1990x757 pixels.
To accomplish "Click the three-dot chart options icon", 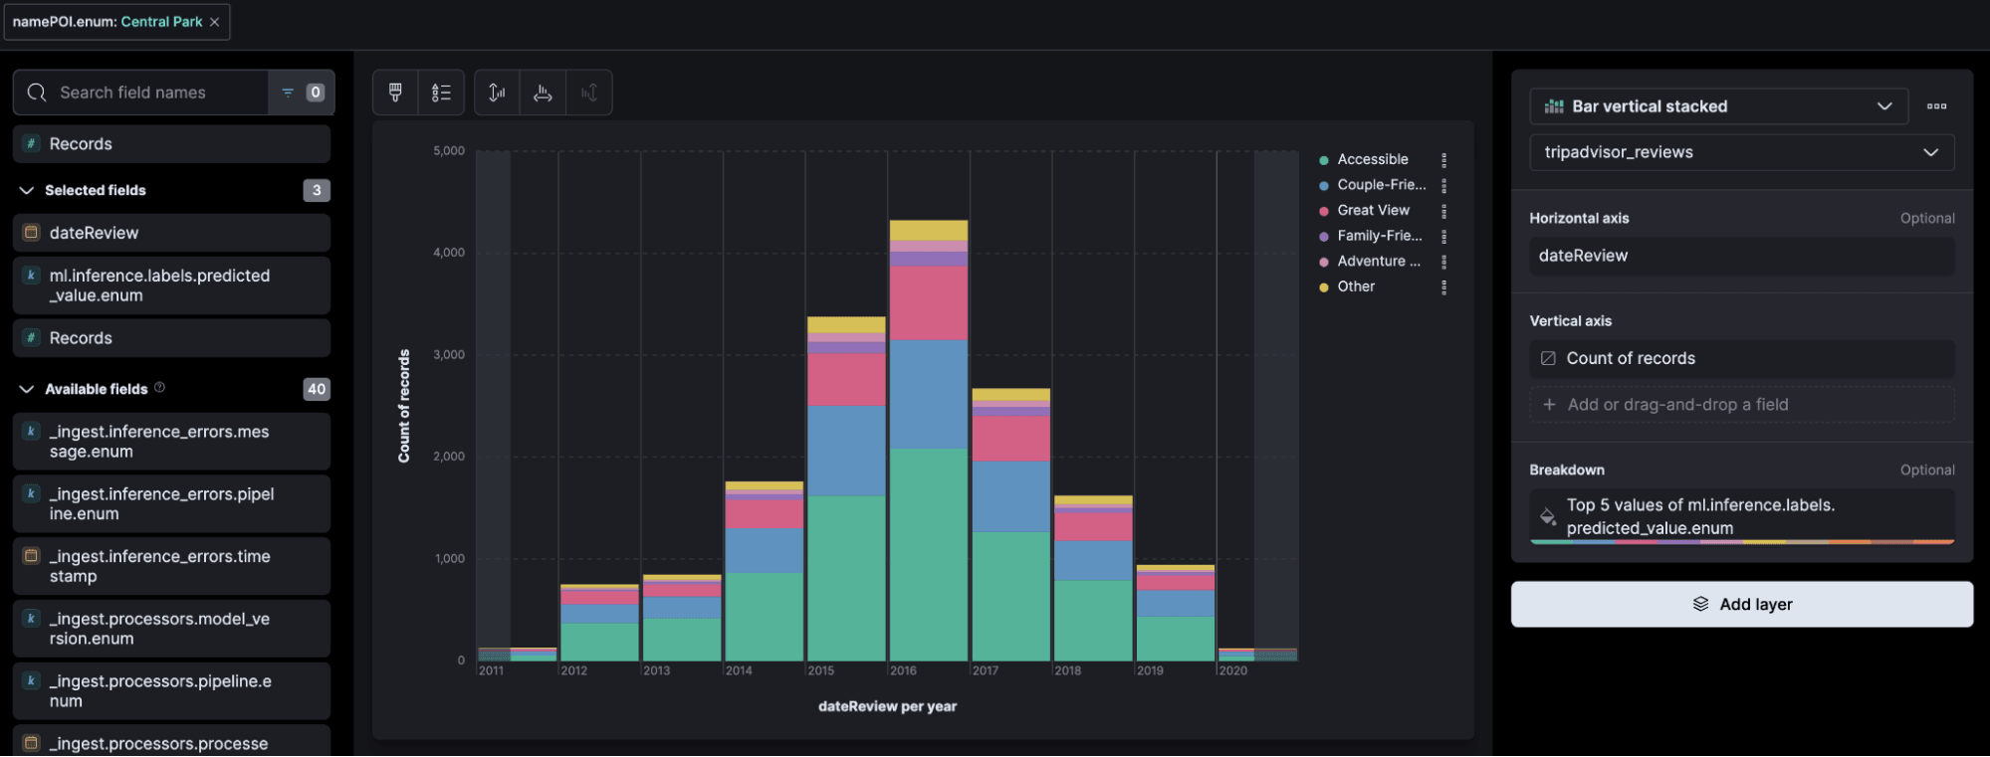I will pyautogui.click(x=1936, y=106).
